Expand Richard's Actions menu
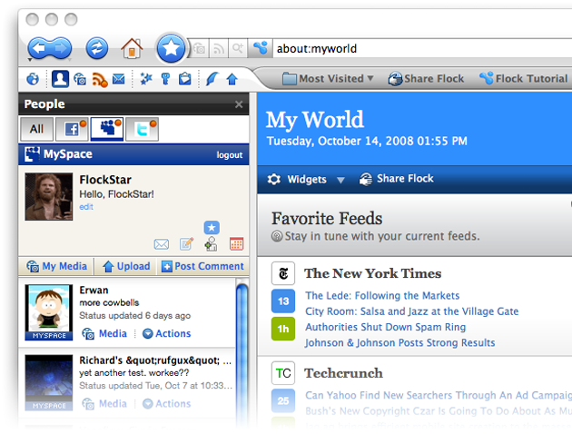This screenshot has width=572, height=434. (x=167, y=404)
